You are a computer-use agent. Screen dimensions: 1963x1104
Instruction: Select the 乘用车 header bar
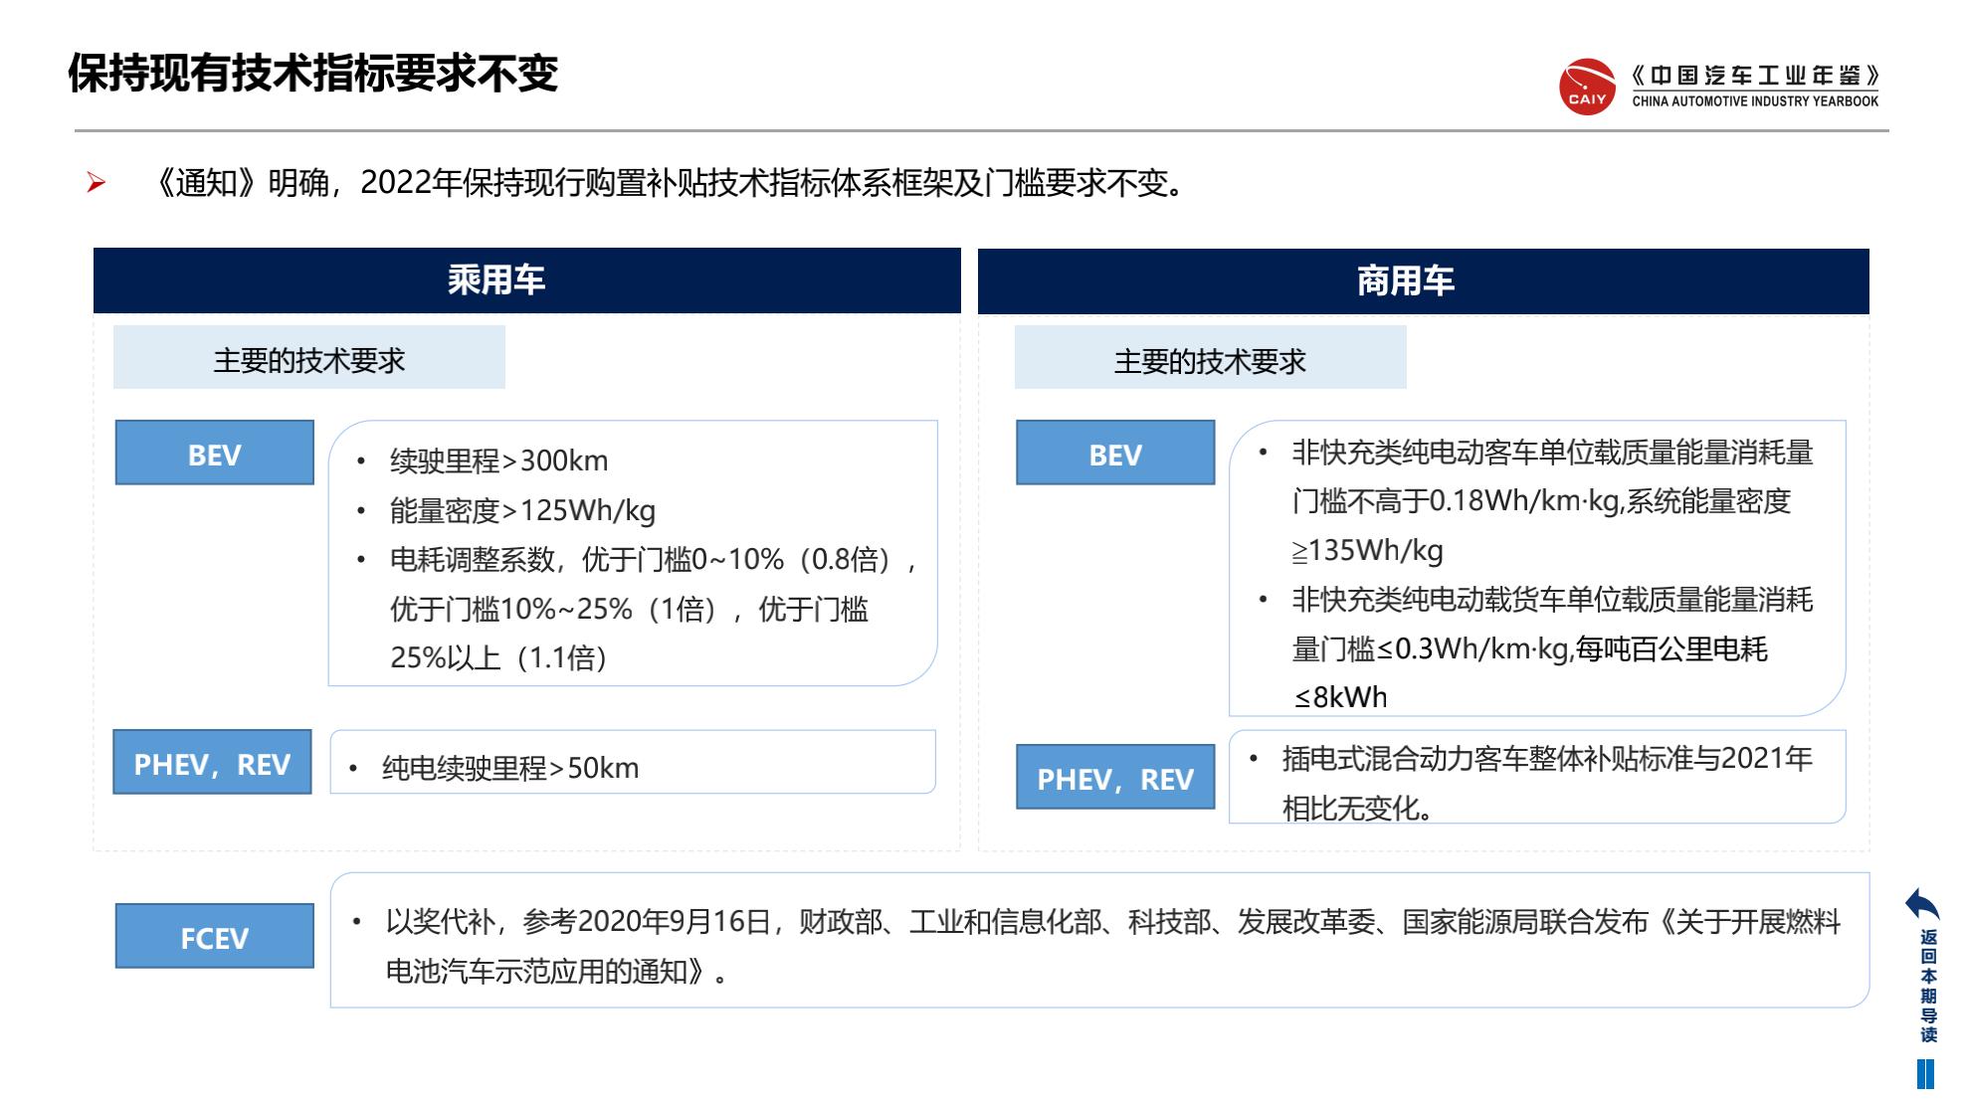pyautogui.click(x=526, y=280)
